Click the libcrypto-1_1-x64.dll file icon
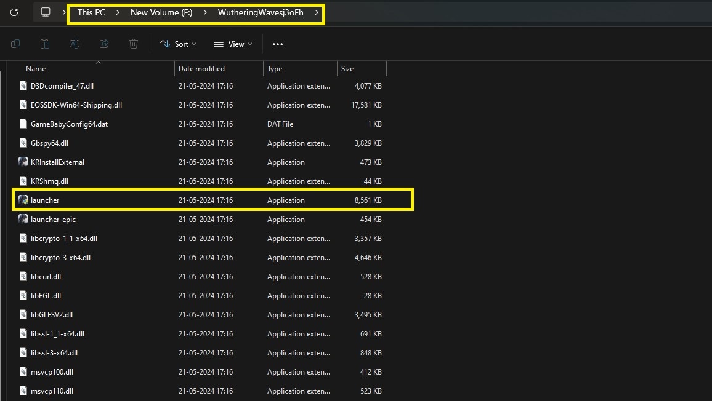 [x=23, y=238]
